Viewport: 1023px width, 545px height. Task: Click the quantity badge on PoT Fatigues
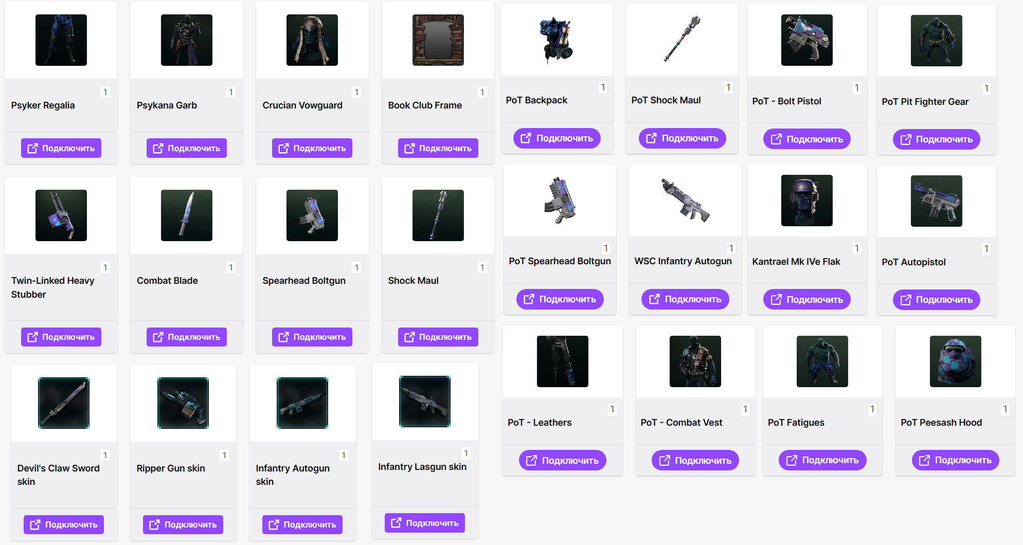coord(872,409)
